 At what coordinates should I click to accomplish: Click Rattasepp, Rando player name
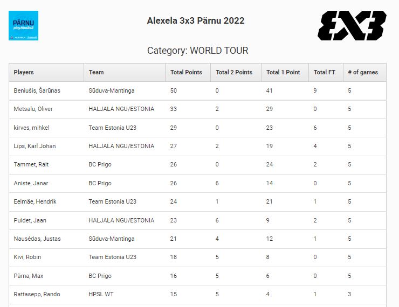[37, 294]
